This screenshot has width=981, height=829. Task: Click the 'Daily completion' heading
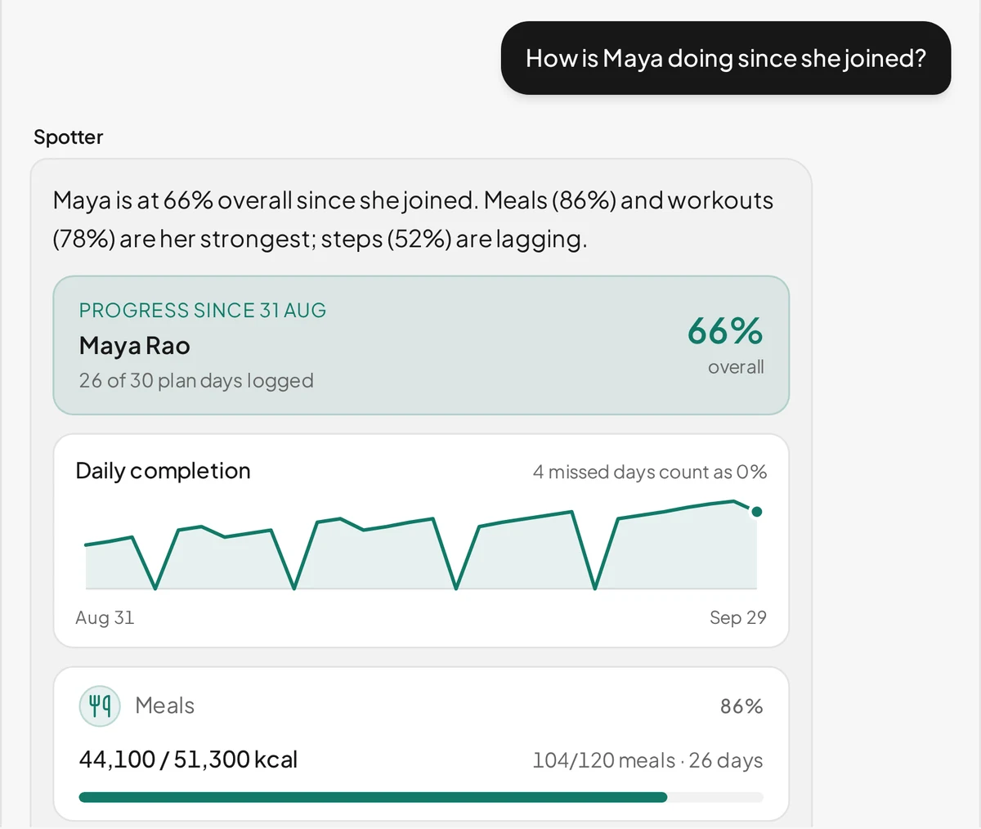[x=163, y=471]
